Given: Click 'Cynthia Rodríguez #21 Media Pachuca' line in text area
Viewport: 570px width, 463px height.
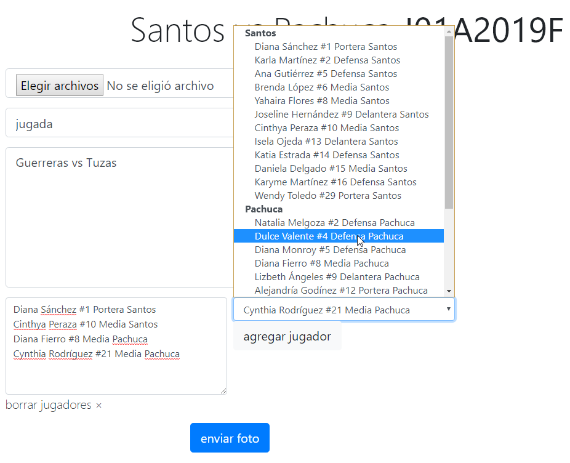Looking at the screenshot, I should [x=96, y=354].
